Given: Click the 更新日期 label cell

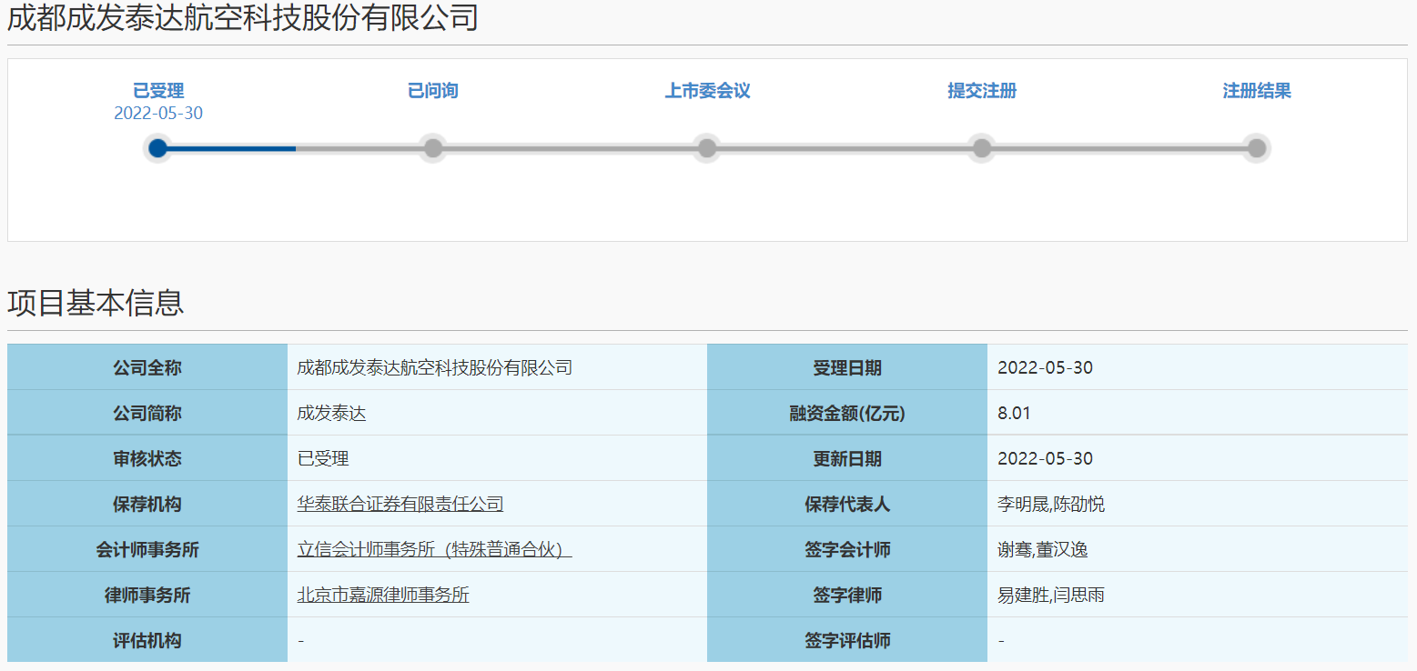Looking at the screenshot, I should (847, 458).
